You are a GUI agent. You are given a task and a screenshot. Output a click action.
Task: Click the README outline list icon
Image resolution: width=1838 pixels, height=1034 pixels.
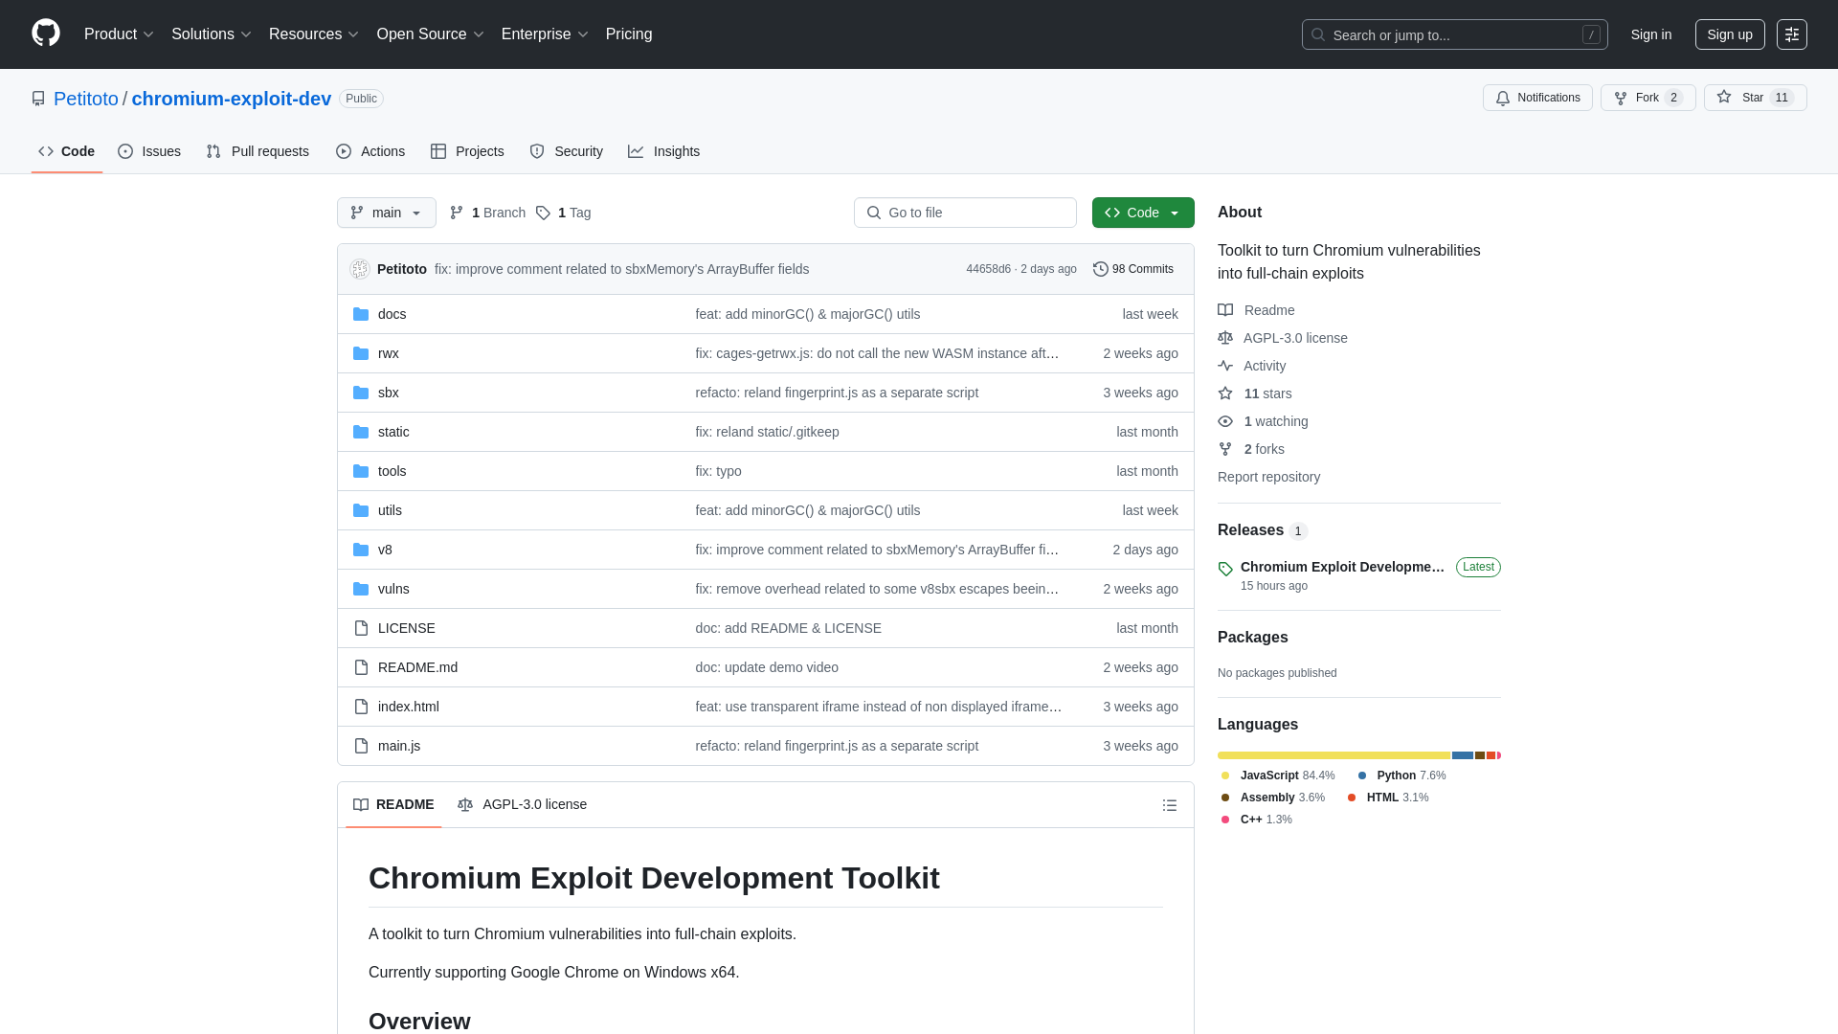point(1170,805)
